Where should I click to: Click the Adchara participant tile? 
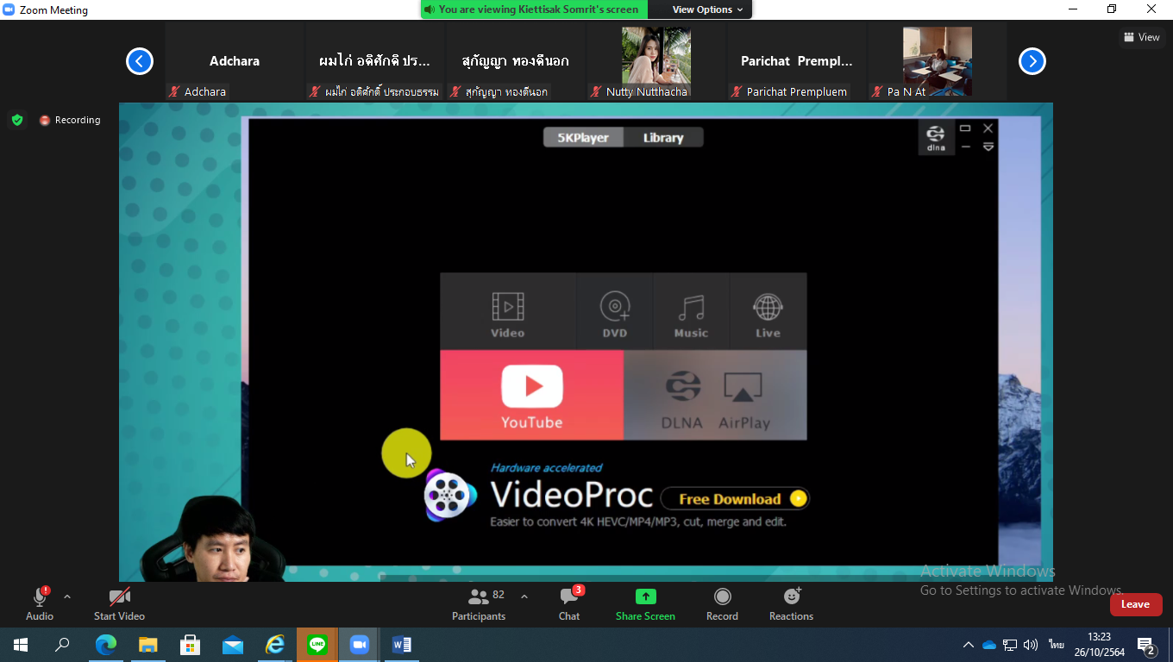[235, 62]
